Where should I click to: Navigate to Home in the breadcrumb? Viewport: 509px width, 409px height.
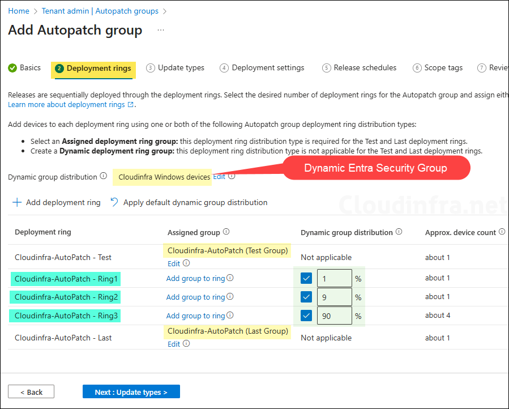[x=19, y=11]
